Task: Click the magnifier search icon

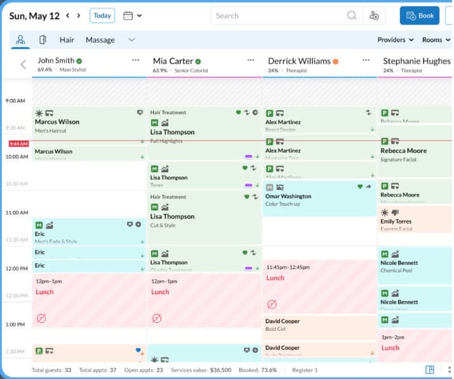Action: (x=352, y=16)
